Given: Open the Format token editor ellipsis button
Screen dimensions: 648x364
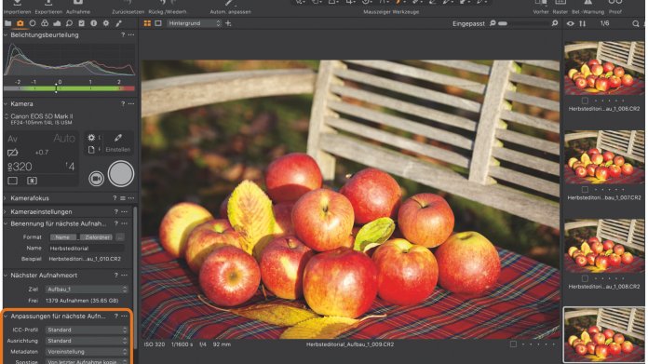Looking at the screenshot, I should click(x=120, y=237).
